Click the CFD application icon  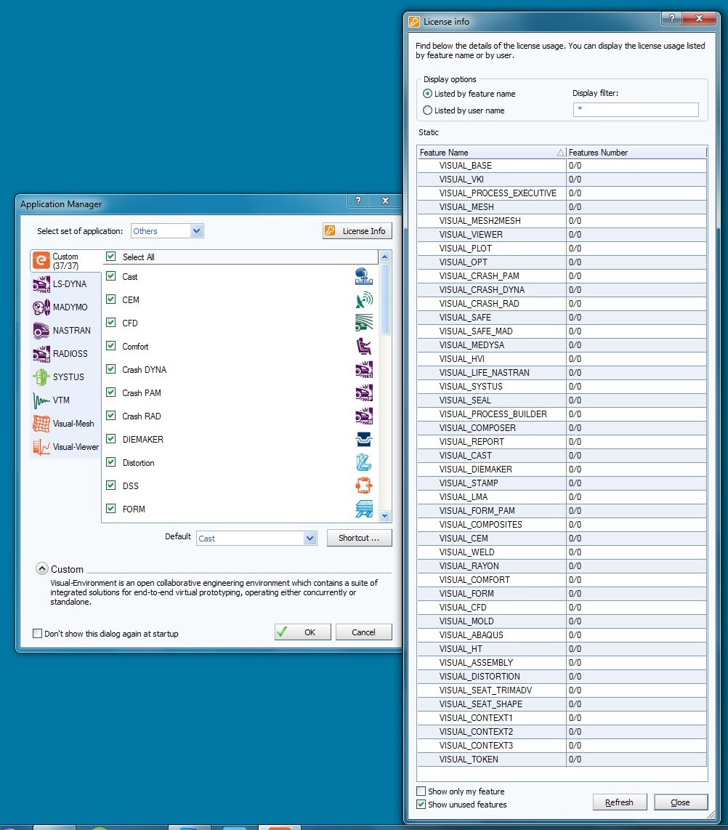pos(364,323)
